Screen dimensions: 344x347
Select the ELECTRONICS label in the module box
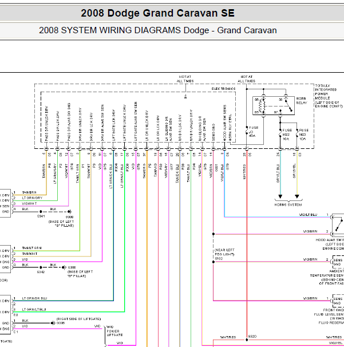point(223,89)
